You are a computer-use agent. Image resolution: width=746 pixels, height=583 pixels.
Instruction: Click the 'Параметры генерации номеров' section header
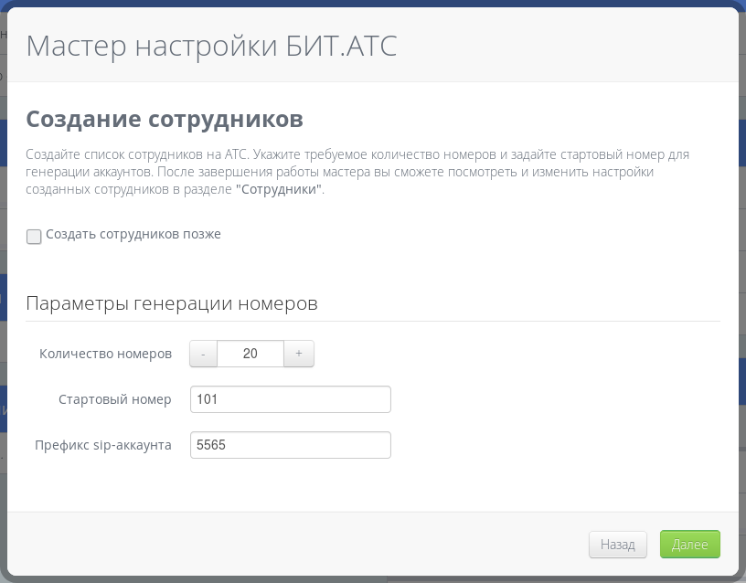(172, 303)
